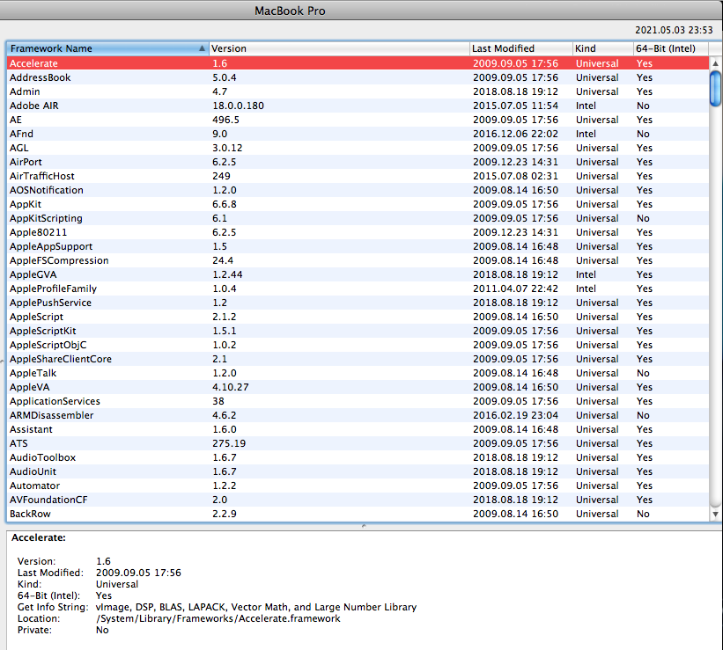The height and width of the screenshot is (650, 723).
Task: Select the AudioUnit row
Action: click(358, 471)
